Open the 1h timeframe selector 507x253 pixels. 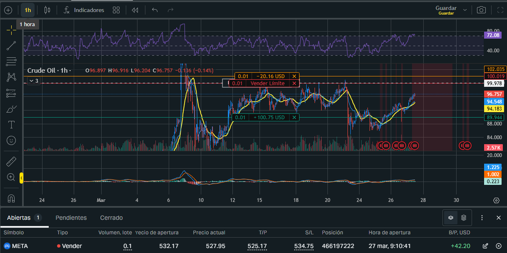coord(28,10)
